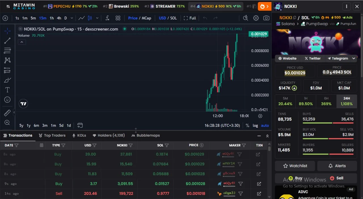The image size is (363, 199).
Task: Open chart settings gear
Action: pos(256,18)
